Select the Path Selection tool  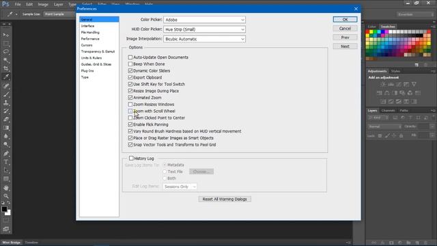(x=6, y=170)
